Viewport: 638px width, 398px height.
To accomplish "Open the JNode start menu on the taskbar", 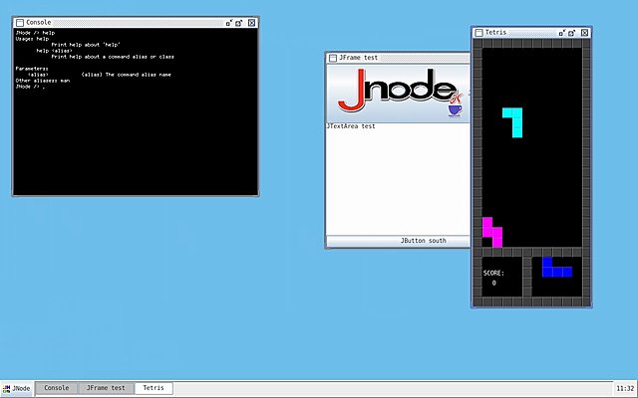I will pos(17,388).
